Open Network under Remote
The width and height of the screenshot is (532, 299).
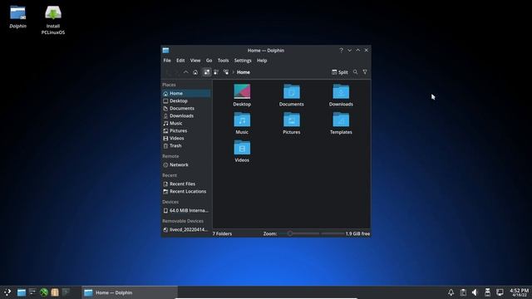(x=186, y=164)
